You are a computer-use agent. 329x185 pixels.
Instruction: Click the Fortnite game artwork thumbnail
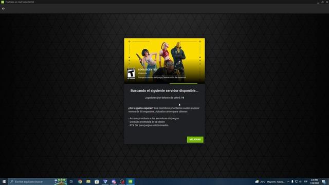164,61
